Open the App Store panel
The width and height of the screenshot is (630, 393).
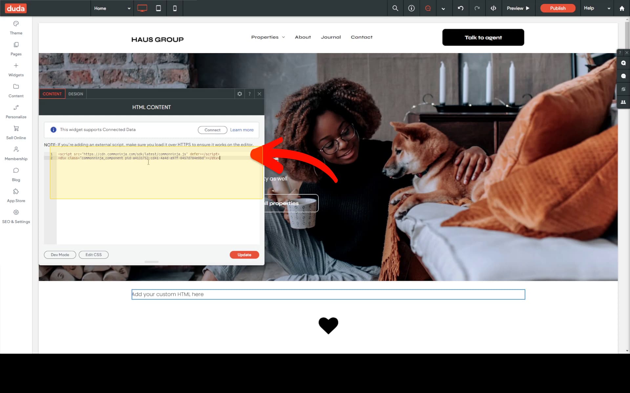point(16,196)
